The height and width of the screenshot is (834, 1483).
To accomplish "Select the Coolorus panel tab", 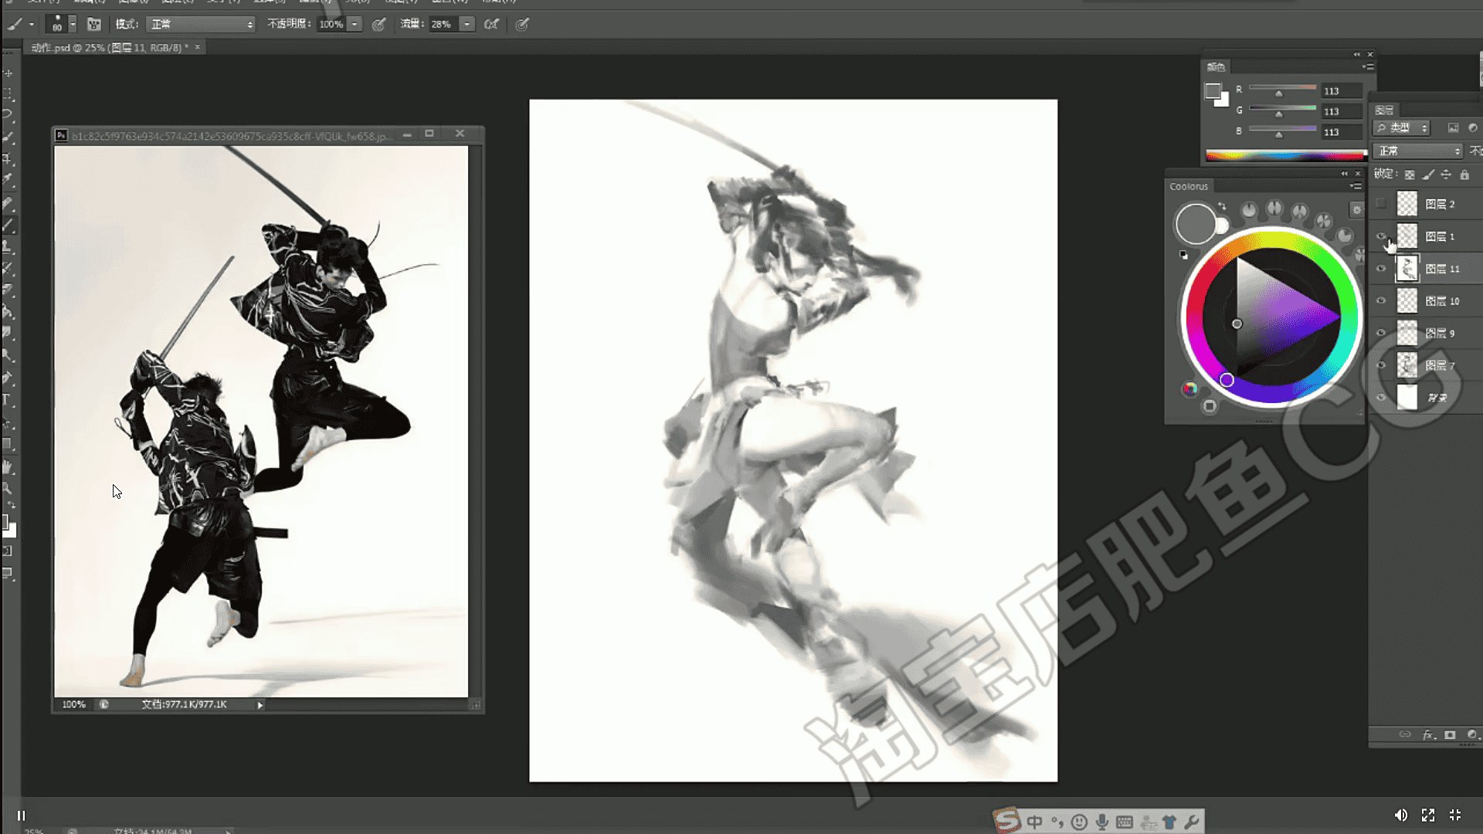I will [1188, 186].
